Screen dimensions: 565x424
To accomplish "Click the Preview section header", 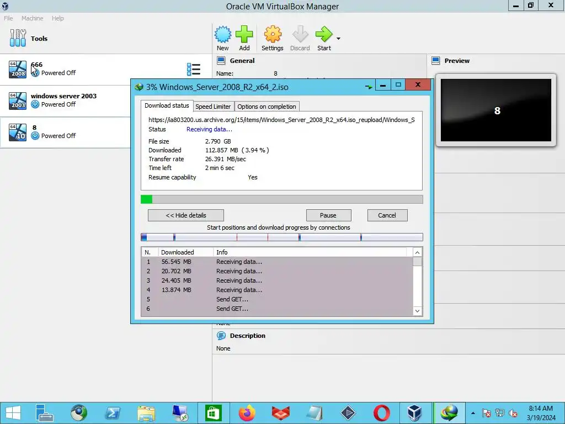I will pos(457,61).
